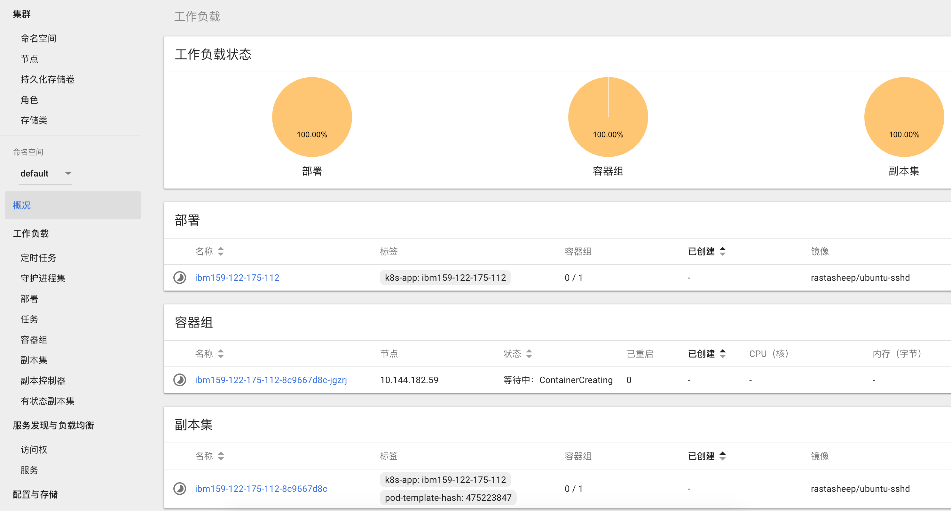The image size is (951, 511).
Task: Sort pods by 状态 column arrow
Action: (529, 354)
